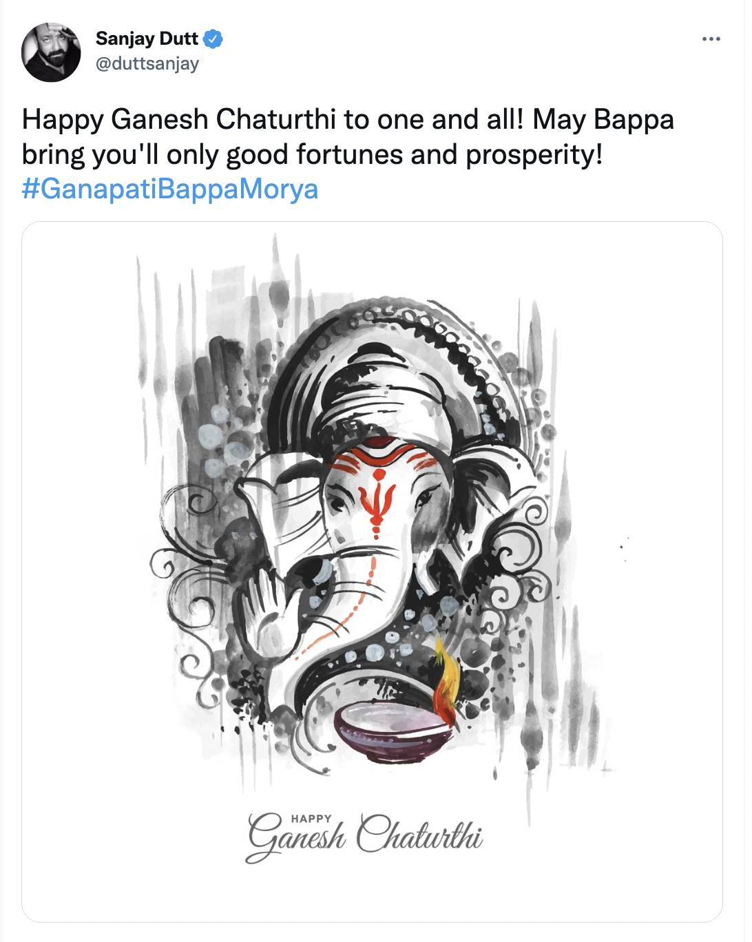The image size is (752, 942).
Task: Click the red trident tilak on Ganesh's forehead
Action: pos(377,501)
